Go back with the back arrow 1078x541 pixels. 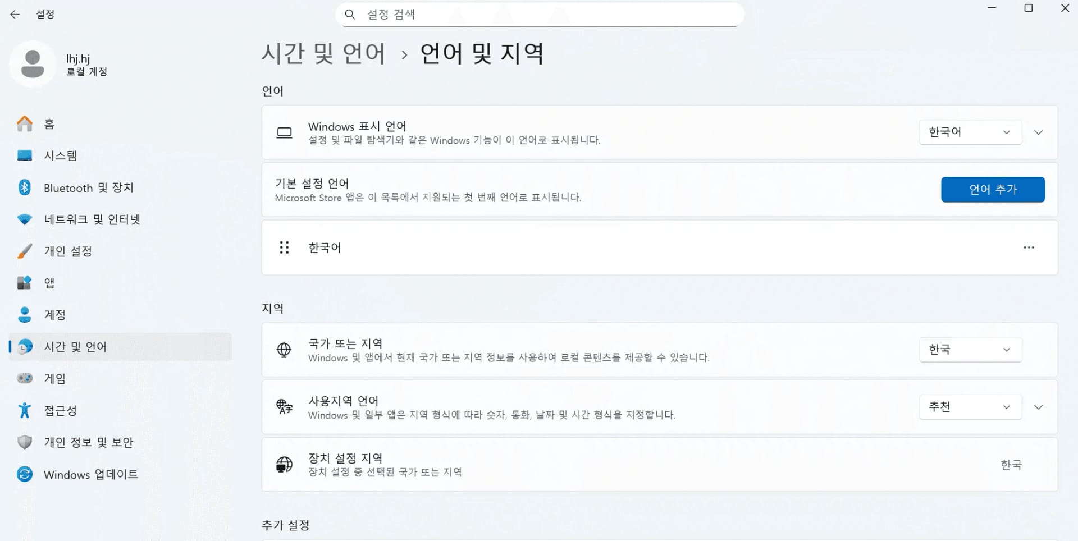coord(15,14)
